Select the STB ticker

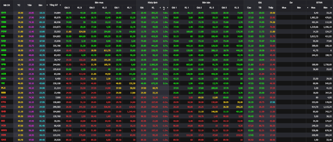click(3, 45)
